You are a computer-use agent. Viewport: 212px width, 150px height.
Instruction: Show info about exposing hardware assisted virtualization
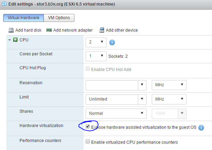coord(201,128)
